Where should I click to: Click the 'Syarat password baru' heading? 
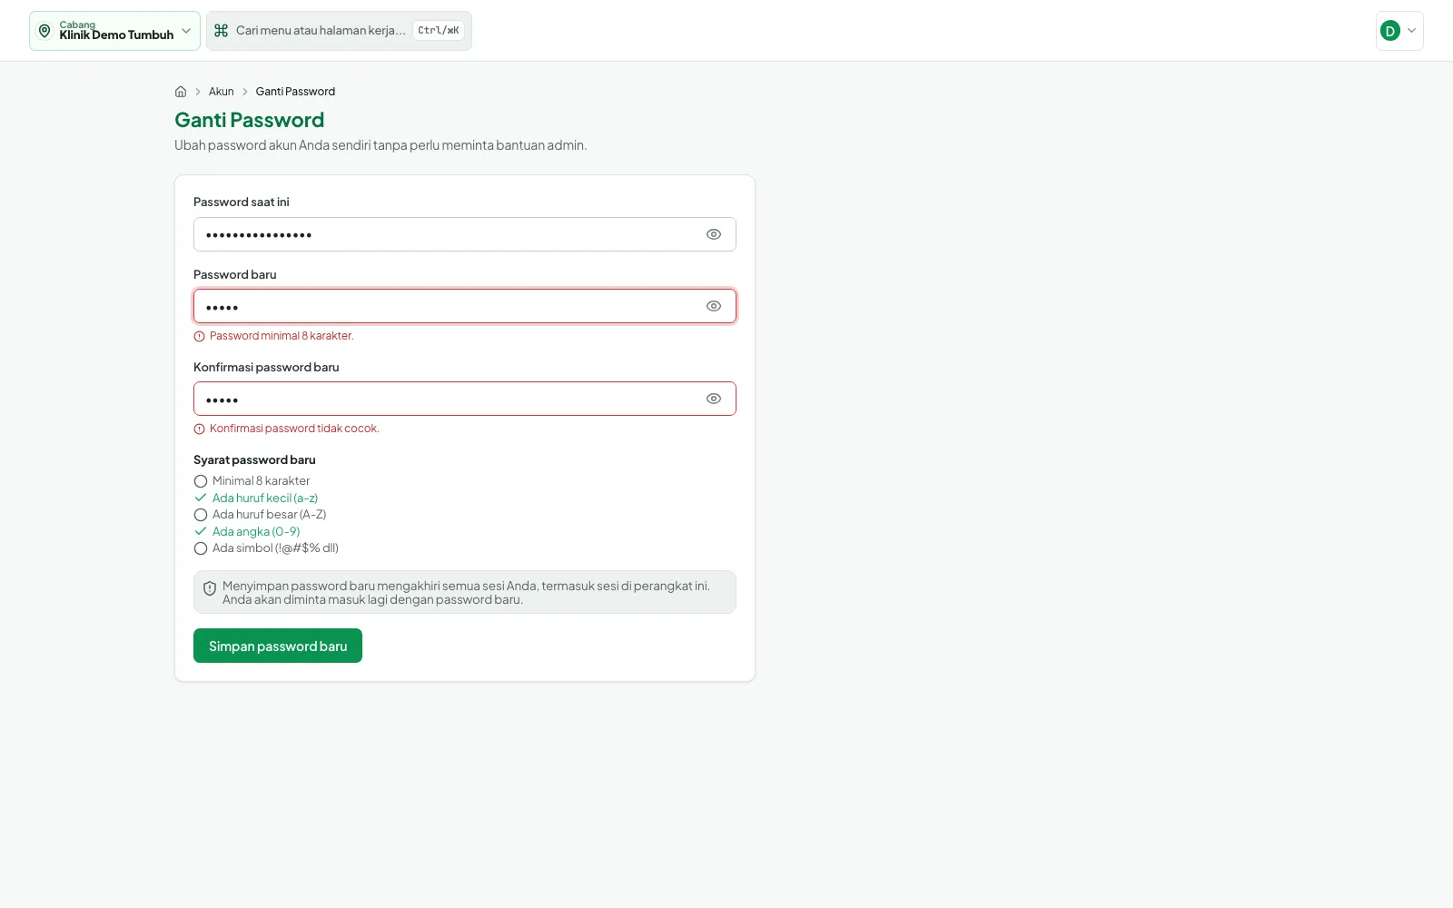coord(254,460)
